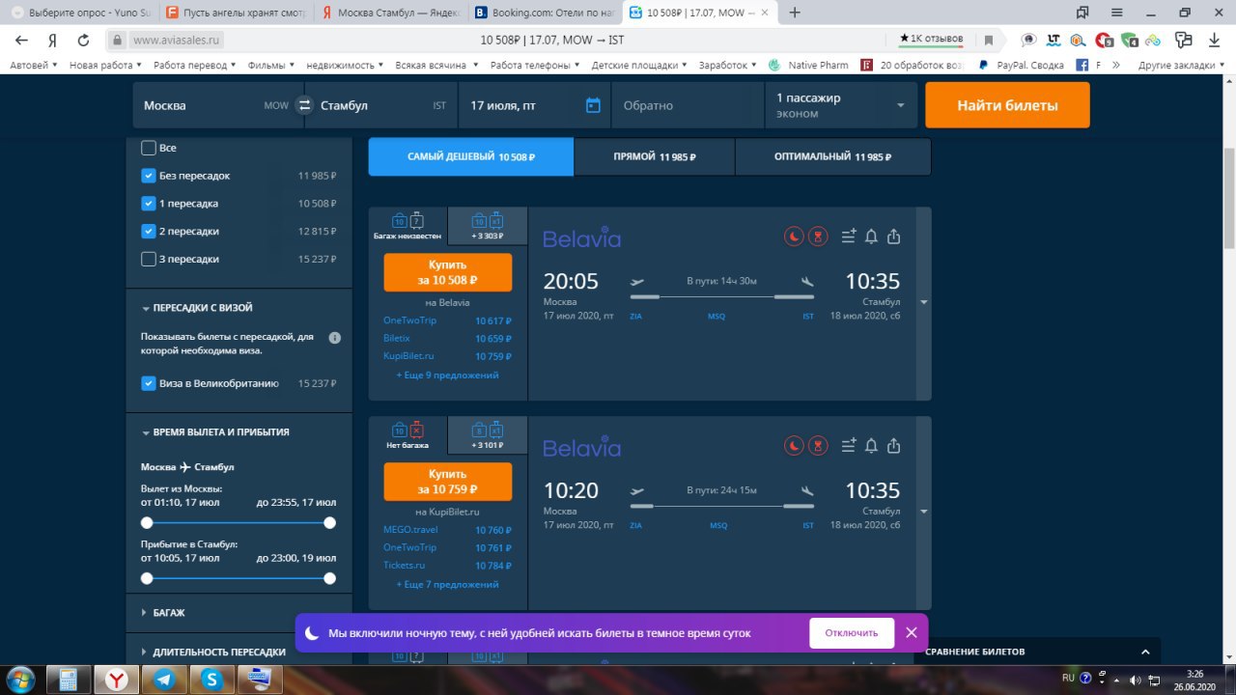Switch to 'Оптимальный' tab

tap(833, 156)
